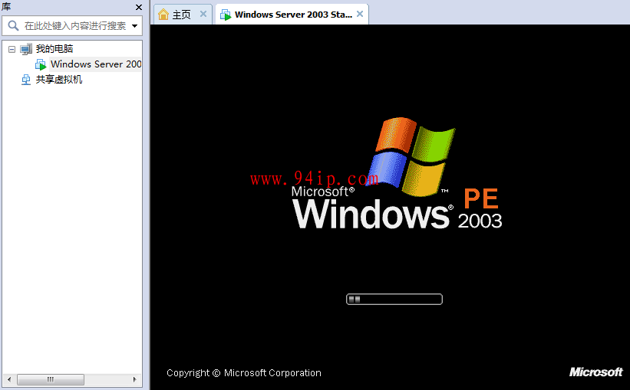The height and width of the screenshot is (390, 630).
Task: Select Windows Server 200 tree entry
Action: 96,64
